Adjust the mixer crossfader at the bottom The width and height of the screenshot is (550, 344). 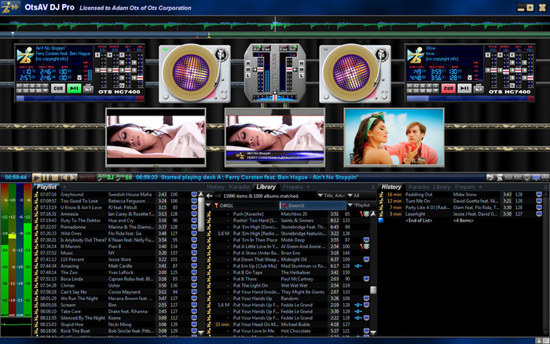(x=275, y=97)
